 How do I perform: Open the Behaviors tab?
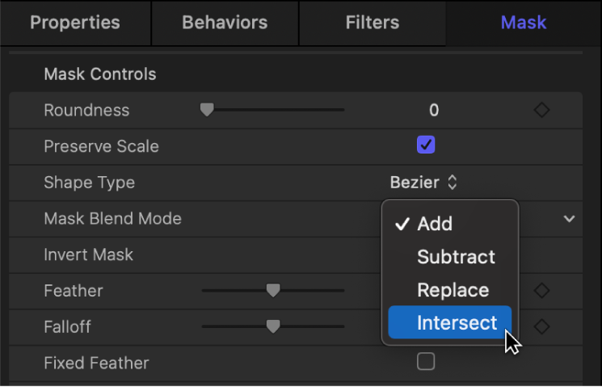click(x=225, y=23)
